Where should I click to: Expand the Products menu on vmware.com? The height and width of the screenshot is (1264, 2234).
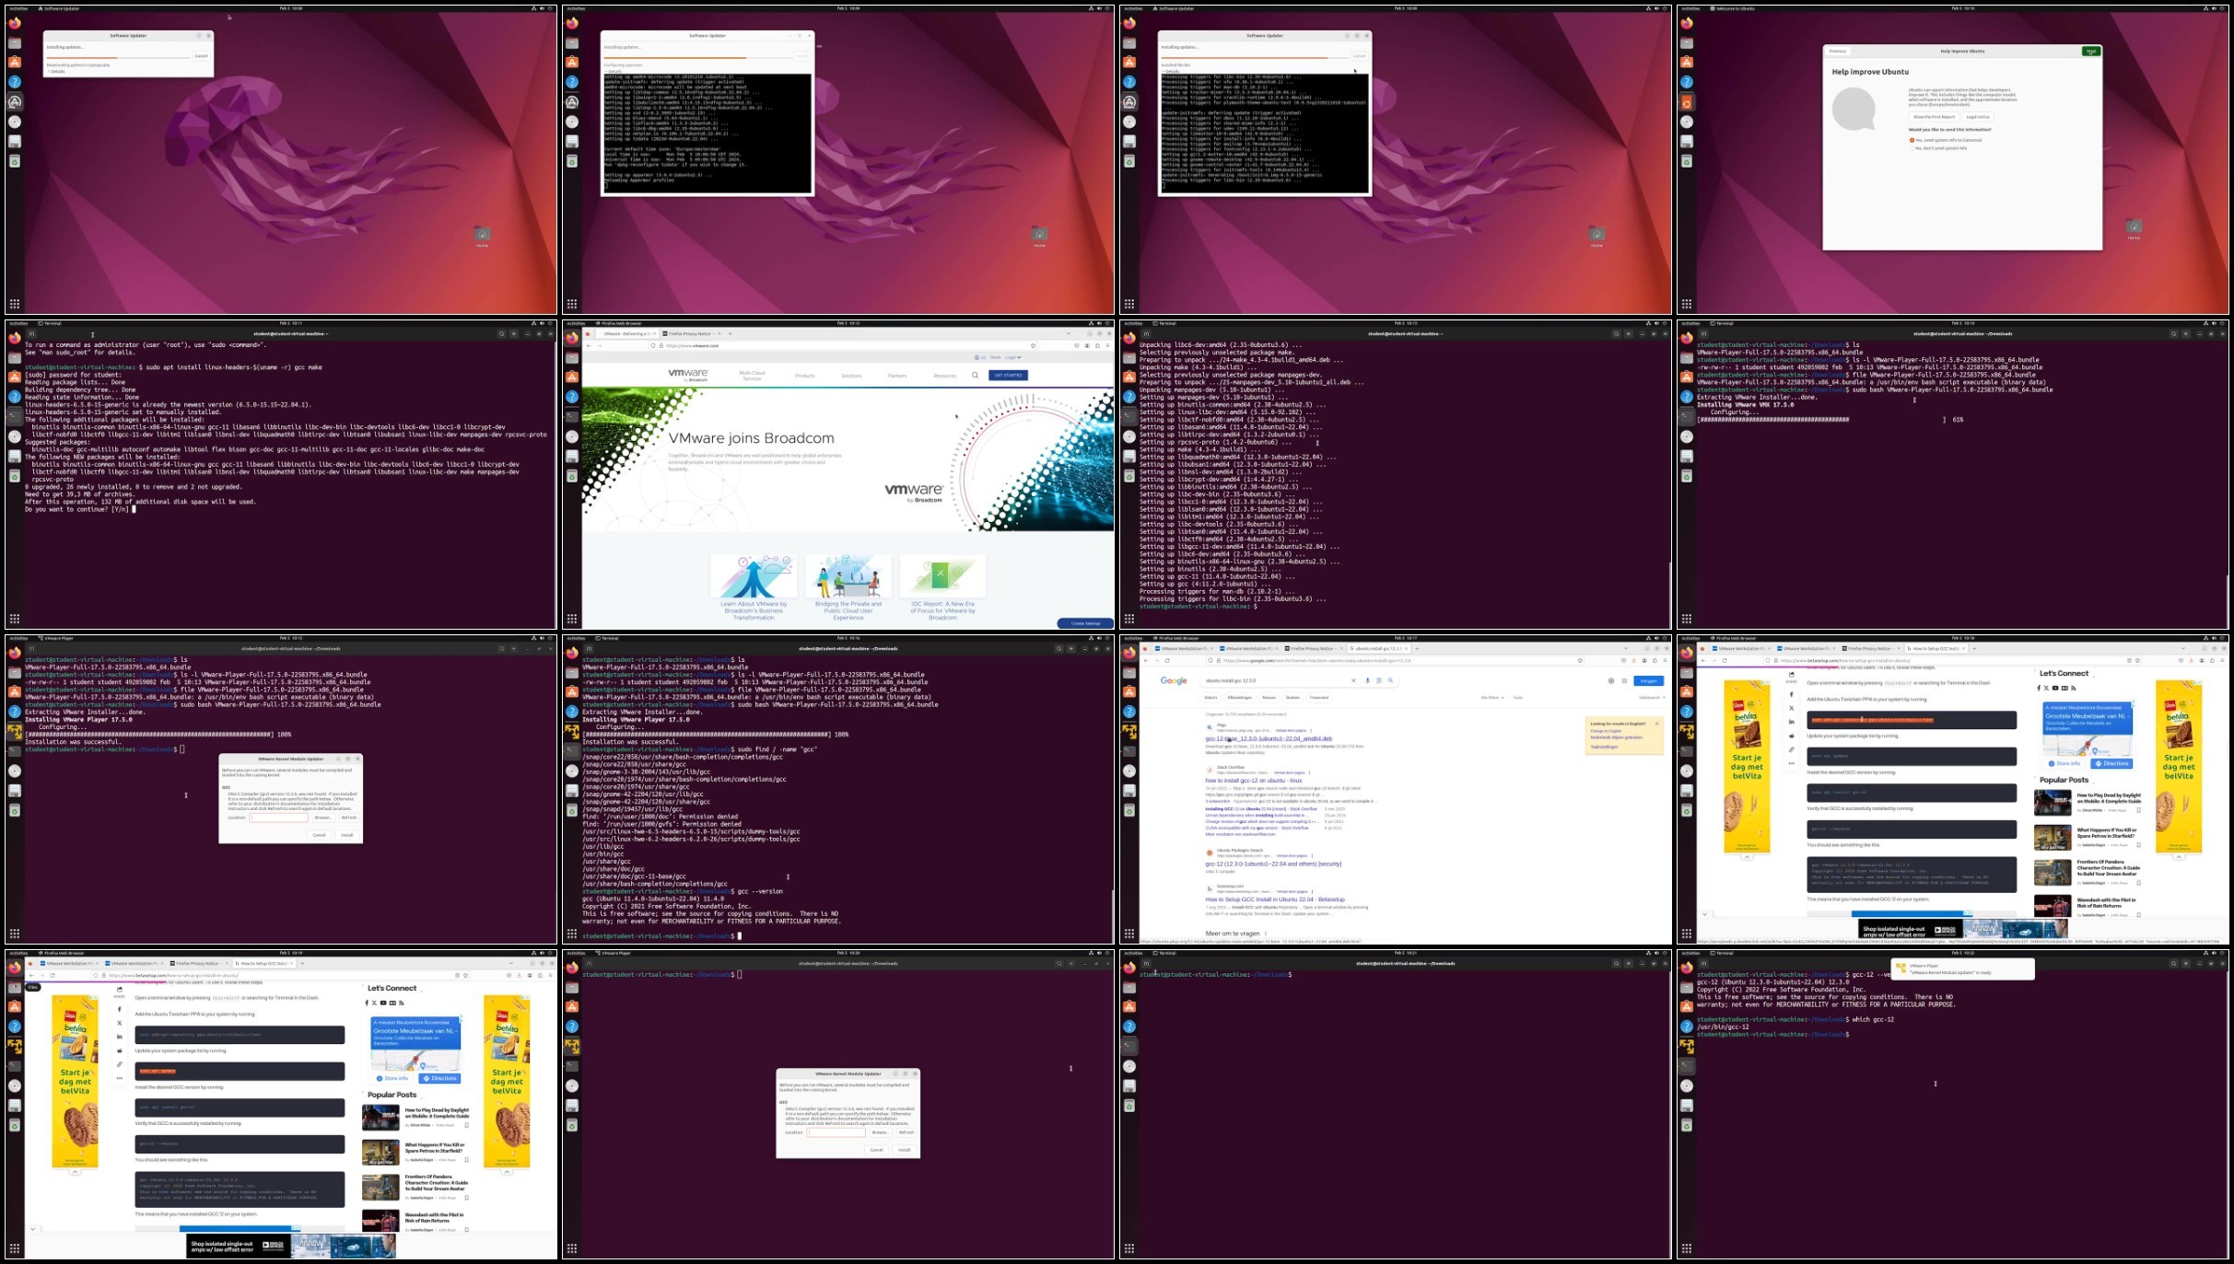(804, 376)
